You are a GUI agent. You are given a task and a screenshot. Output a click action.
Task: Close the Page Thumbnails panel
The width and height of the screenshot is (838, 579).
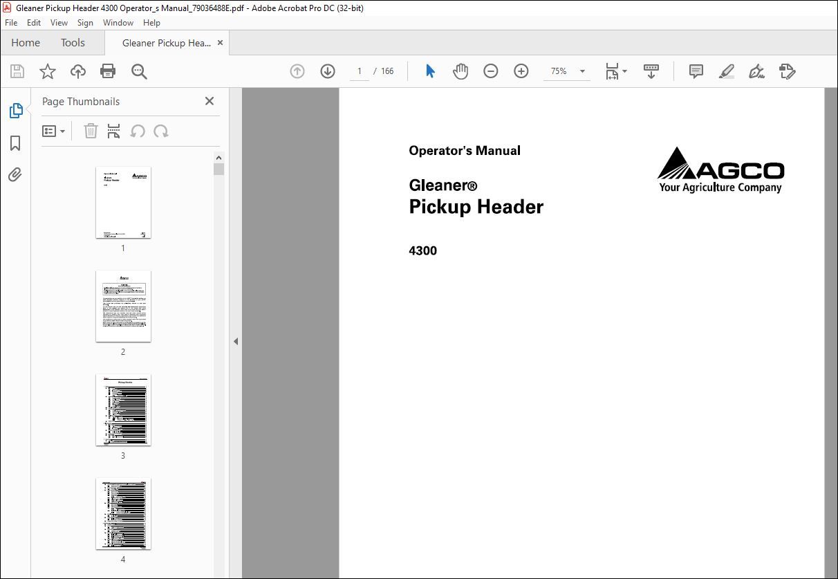click(209, 101)
